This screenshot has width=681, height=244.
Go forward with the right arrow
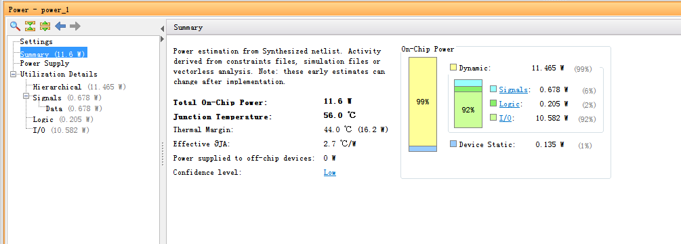click(75, 26)
